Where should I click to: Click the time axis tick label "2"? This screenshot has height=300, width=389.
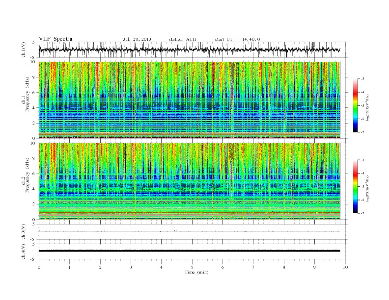(100, 267)
